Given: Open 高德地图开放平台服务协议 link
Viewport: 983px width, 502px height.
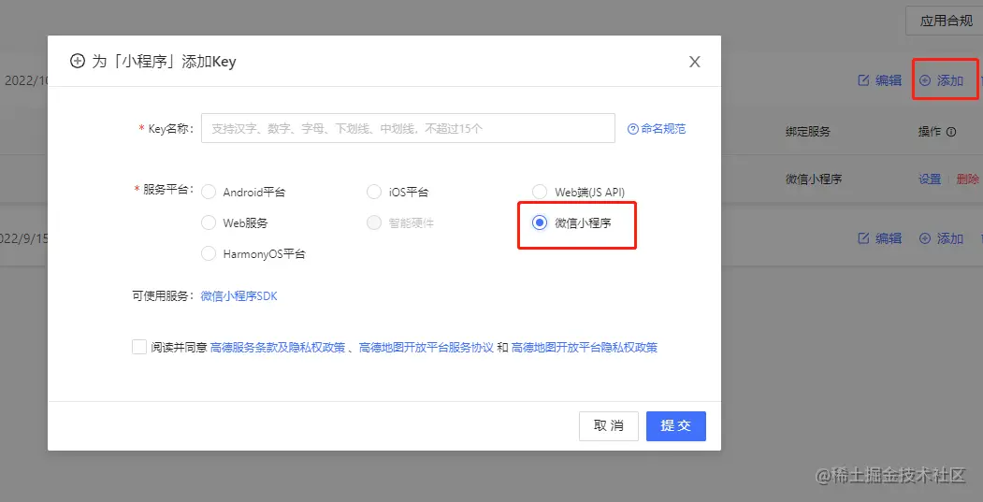Looking at the screenshot, I should [x=426, y=347].
